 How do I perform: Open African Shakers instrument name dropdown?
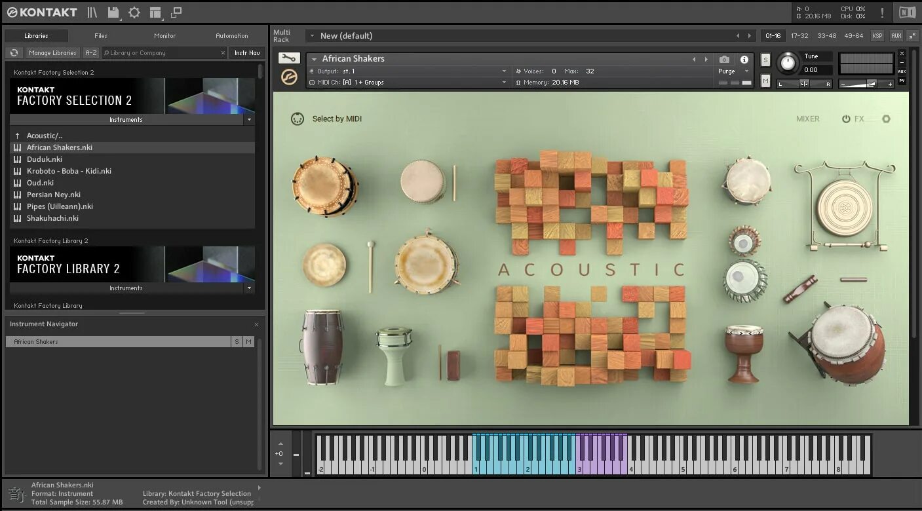[x=314, y=59]
